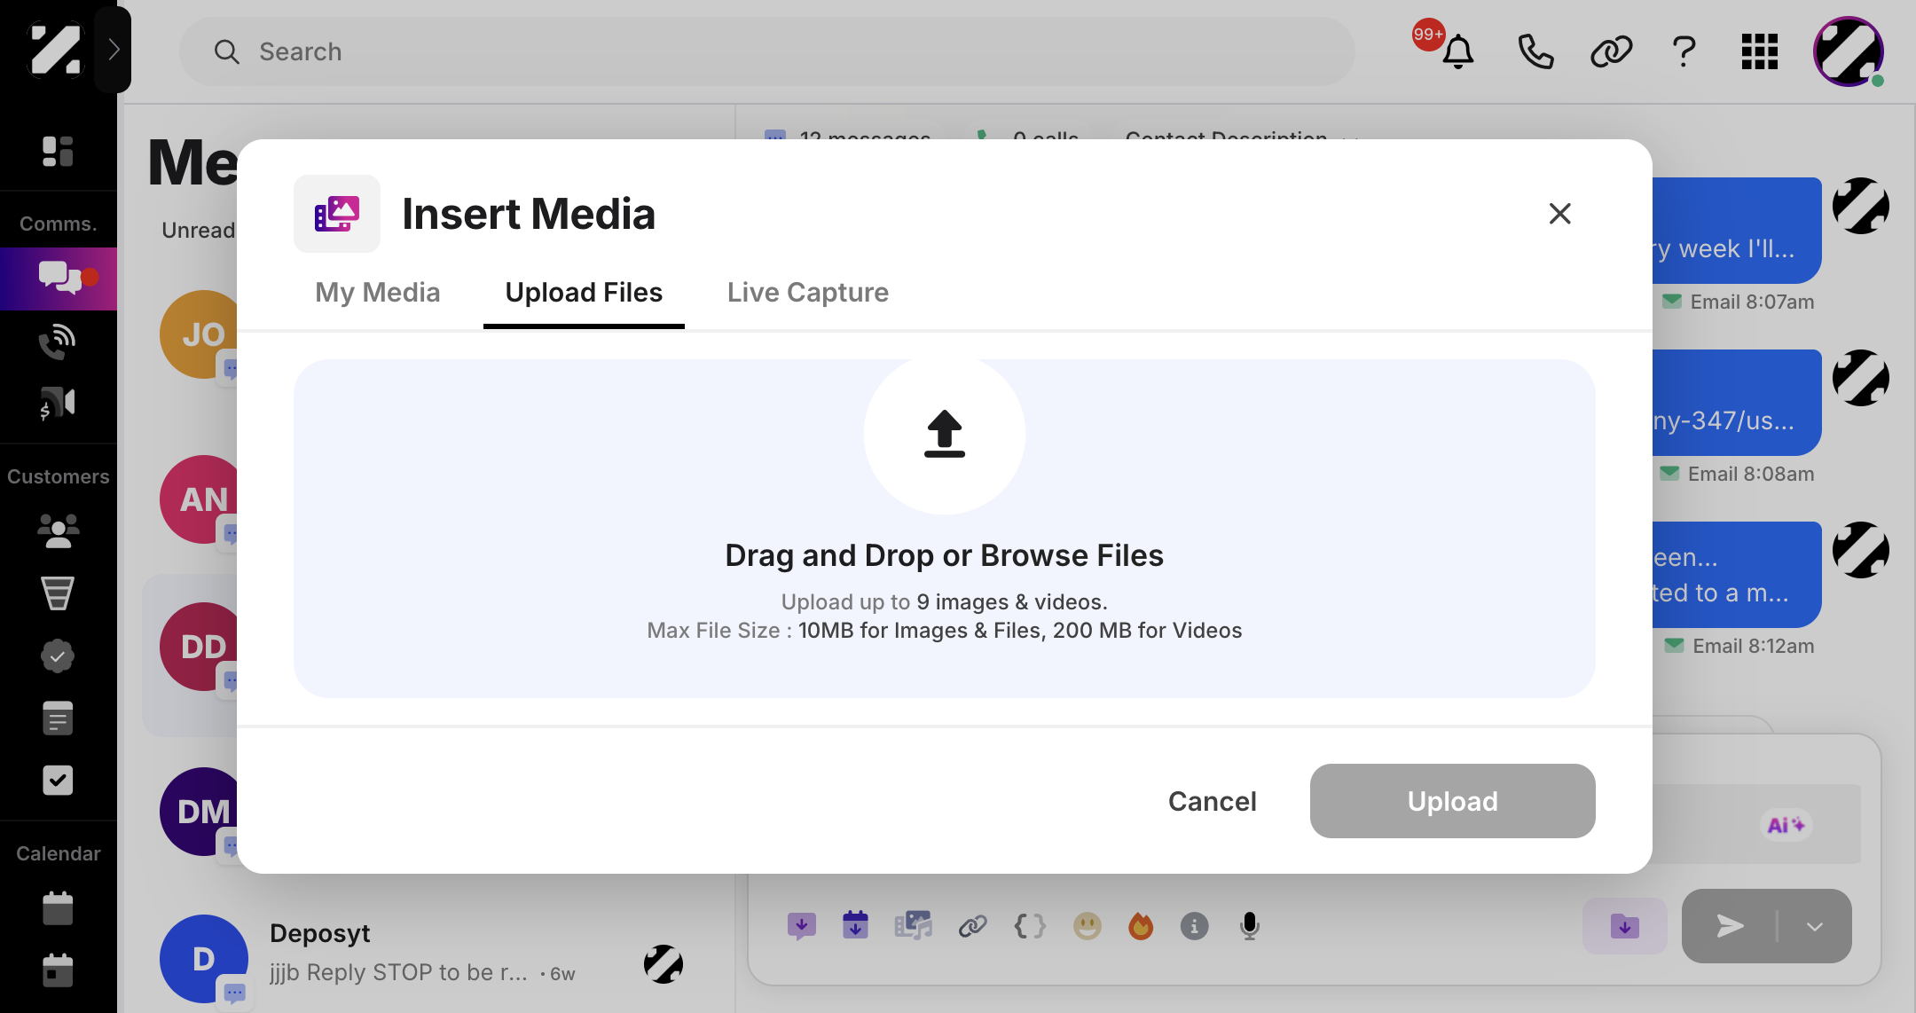Expand the sidebar with the chevron
1916x1013 pixels.
(x=114, y=50)
